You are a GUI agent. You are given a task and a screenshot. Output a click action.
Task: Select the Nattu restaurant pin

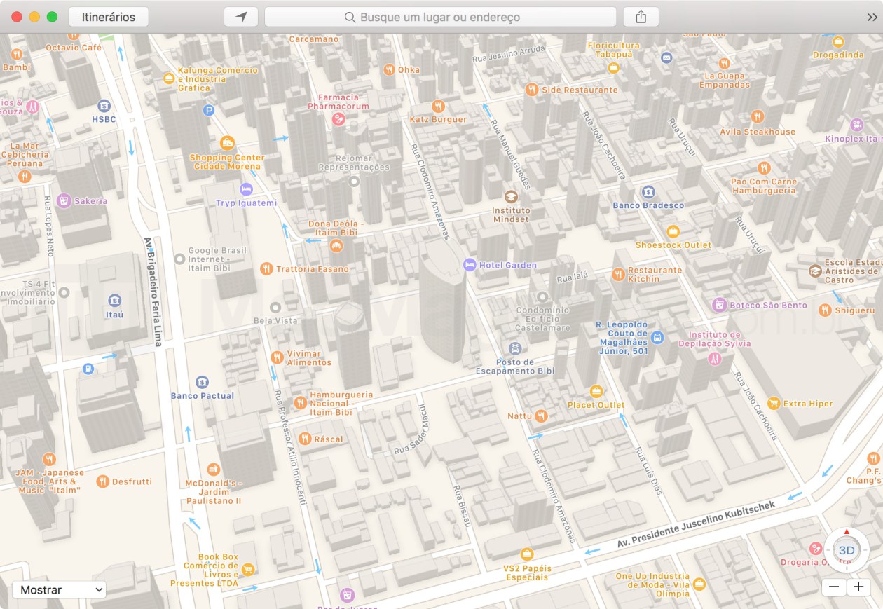pos(541,416)
